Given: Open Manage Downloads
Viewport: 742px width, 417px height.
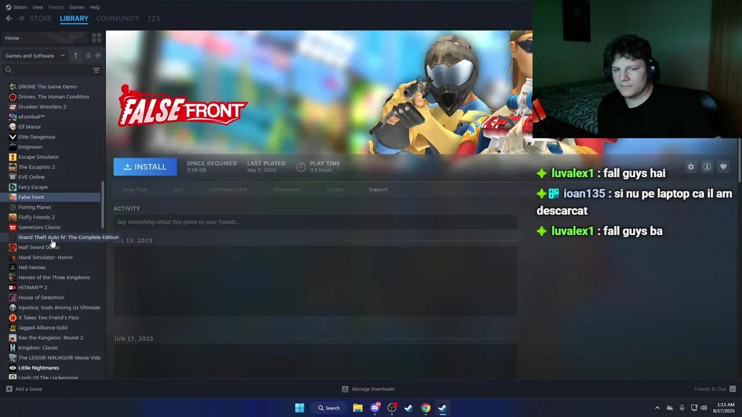Looking at the screenshot, I should [x=368, y=389].
